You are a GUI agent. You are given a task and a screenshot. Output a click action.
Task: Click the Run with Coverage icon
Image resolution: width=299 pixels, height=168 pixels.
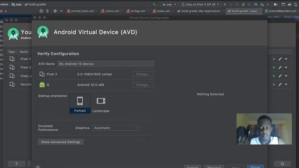[x=249, y=4]
